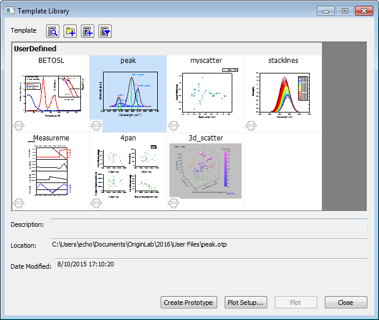Viewport: 379px width, 320px height.
Task: Click inside the Description field
Action: (209, 225)
